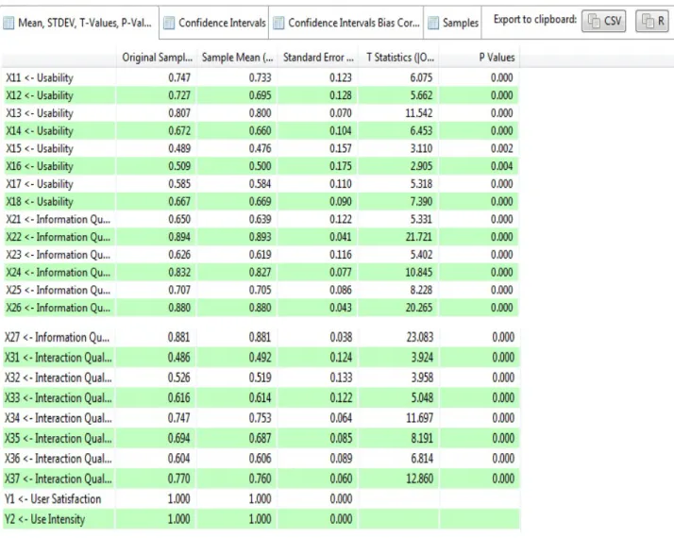The width and height of the screenshot is (674, 538).
Task: Select the row Y2 <- Use Intensity
Action: (x=261, y=519)
